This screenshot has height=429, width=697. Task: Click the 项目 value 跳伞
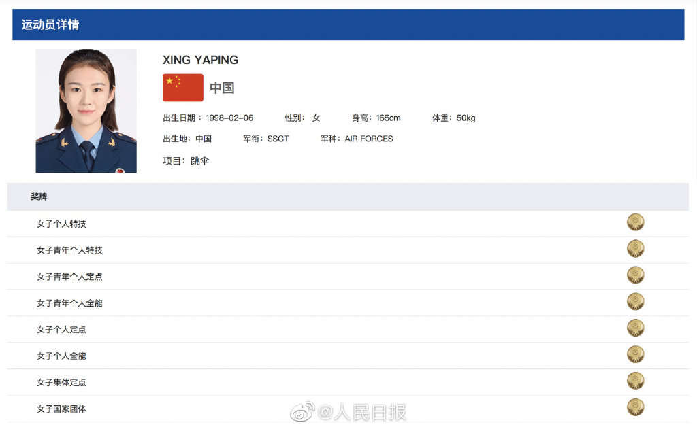click(199, 160)
